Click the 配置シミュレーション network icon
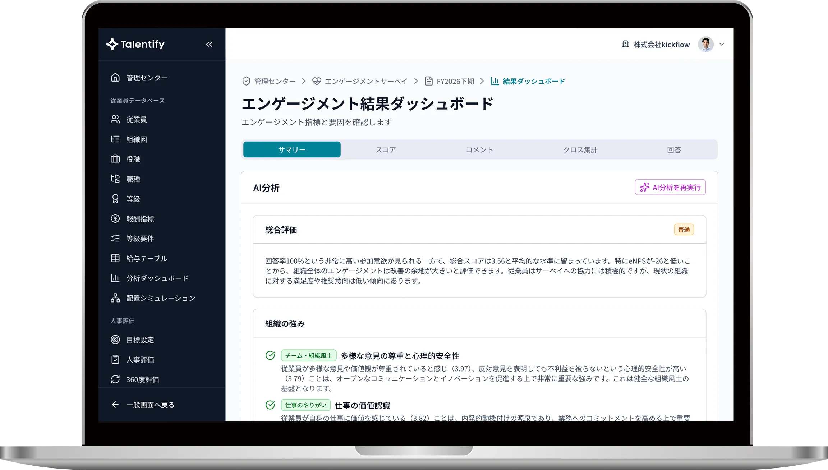Screen dimensions: 828x470 pyautogui.click(x=115, y=298)
